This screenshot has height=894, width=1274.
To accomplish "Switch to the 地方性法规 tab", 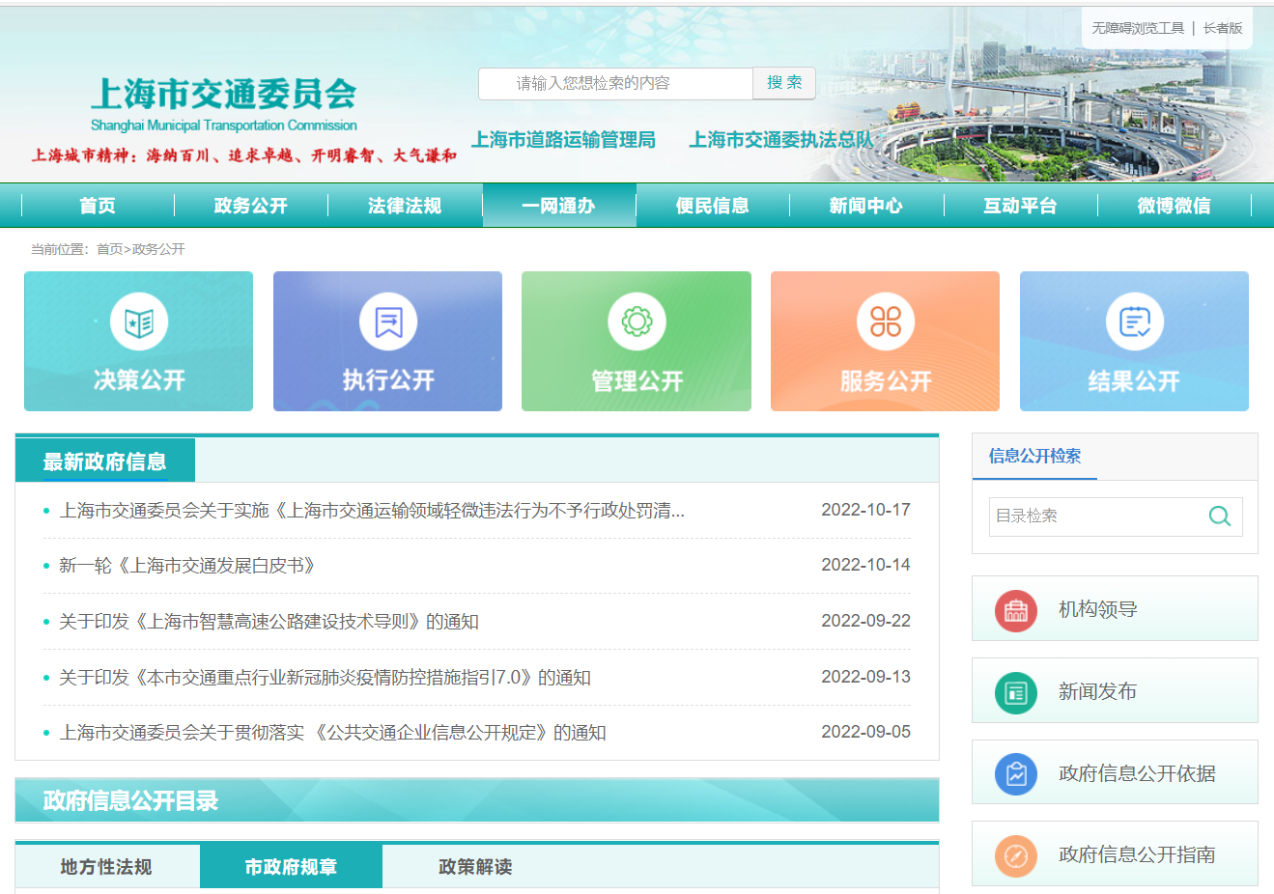I will [106, 867].
